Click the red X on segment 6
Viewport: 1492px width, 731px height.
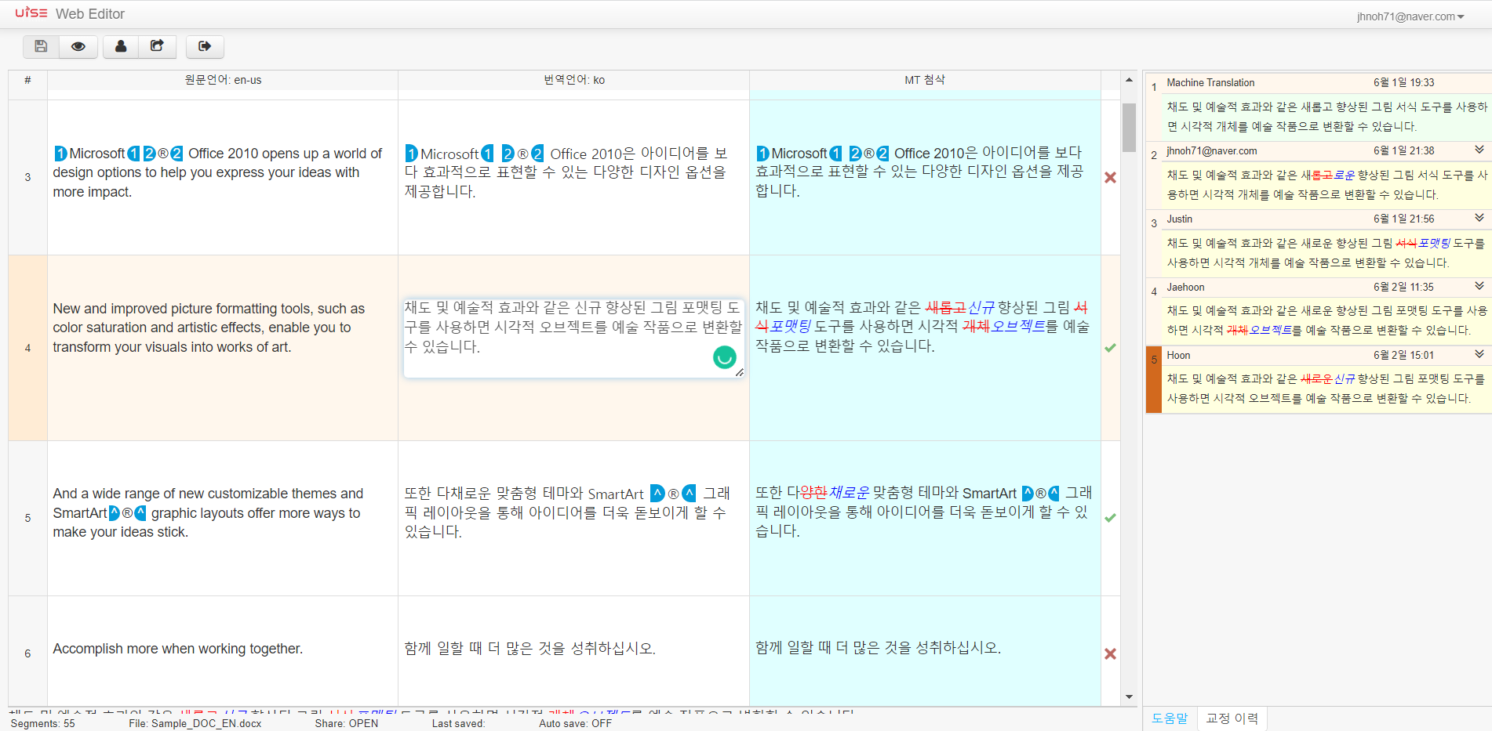pos(1110,654)
